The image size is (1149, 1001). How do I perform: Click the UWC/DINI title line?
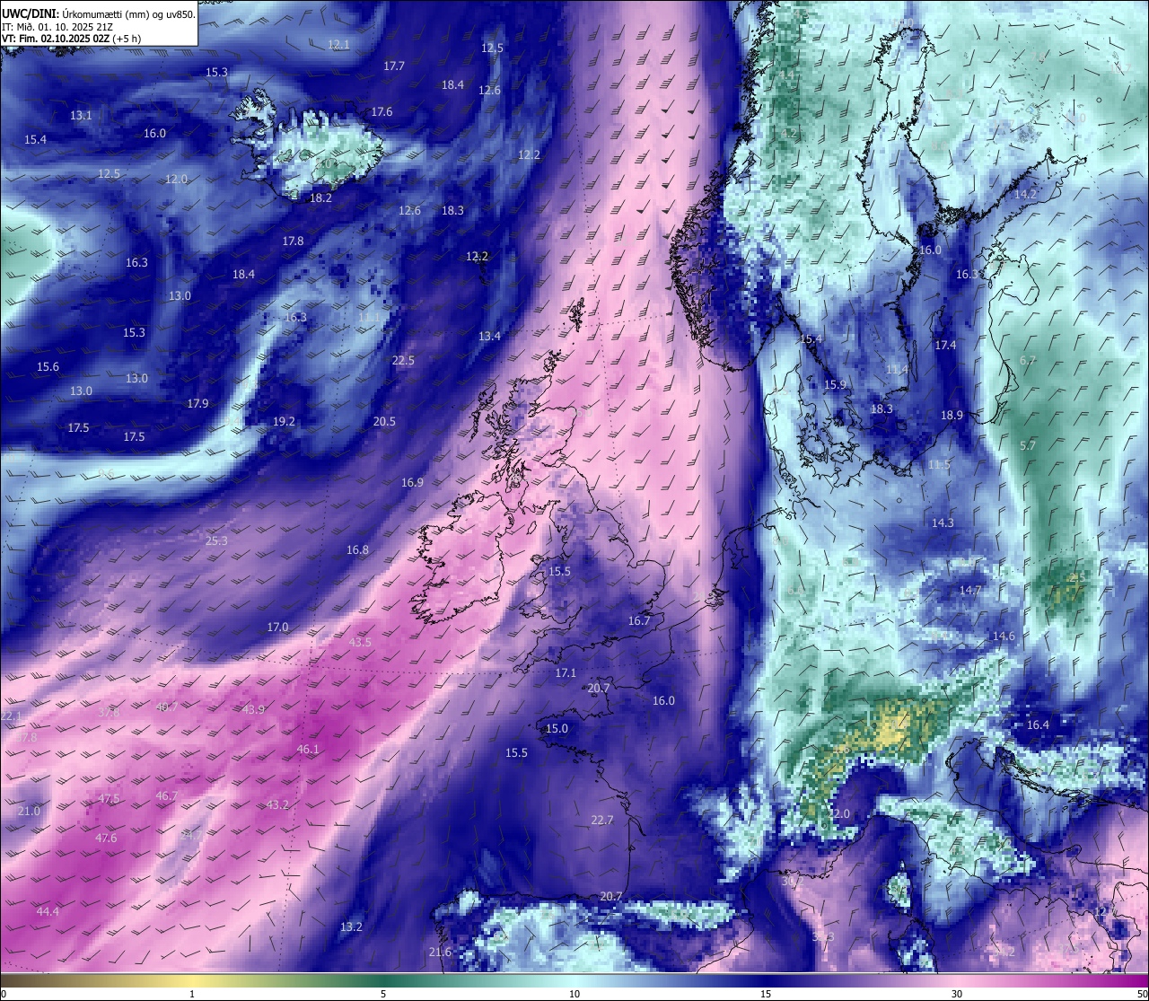click(99, 14)
